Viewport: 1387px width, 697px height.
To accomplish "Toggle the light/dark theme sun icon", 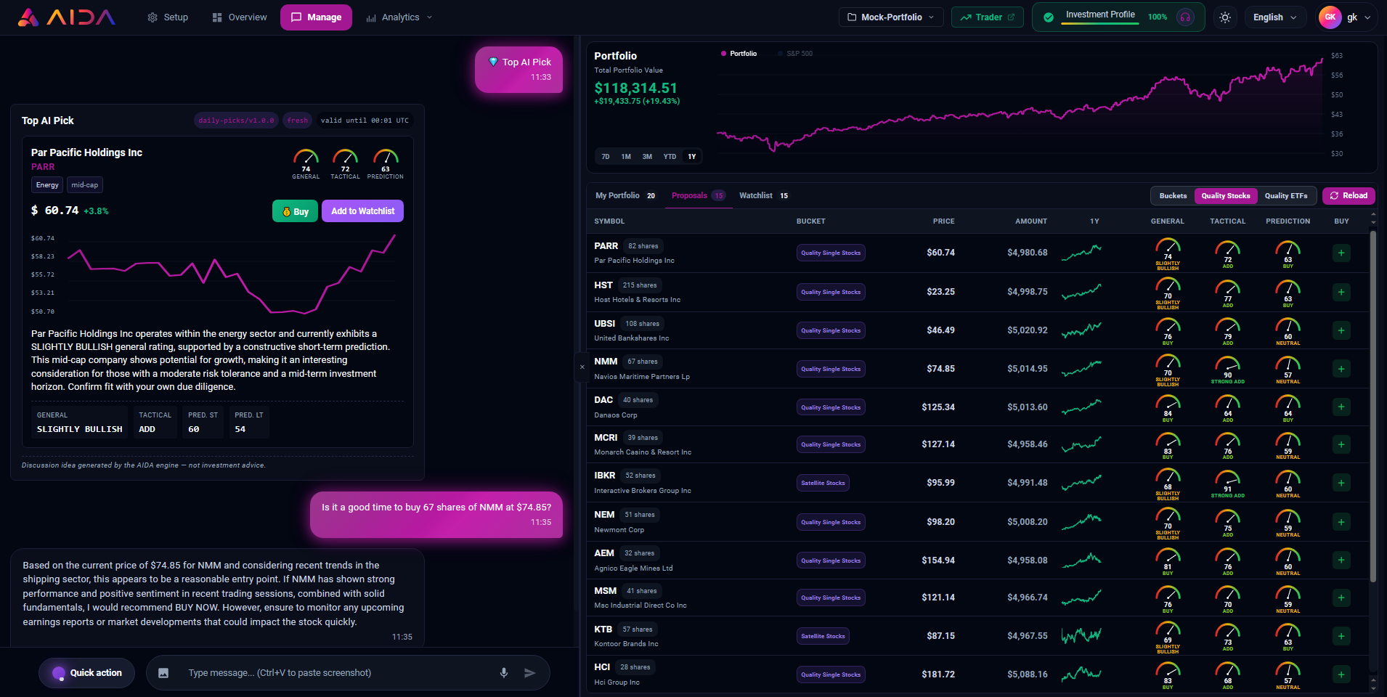I will (x=1225, y=17).
